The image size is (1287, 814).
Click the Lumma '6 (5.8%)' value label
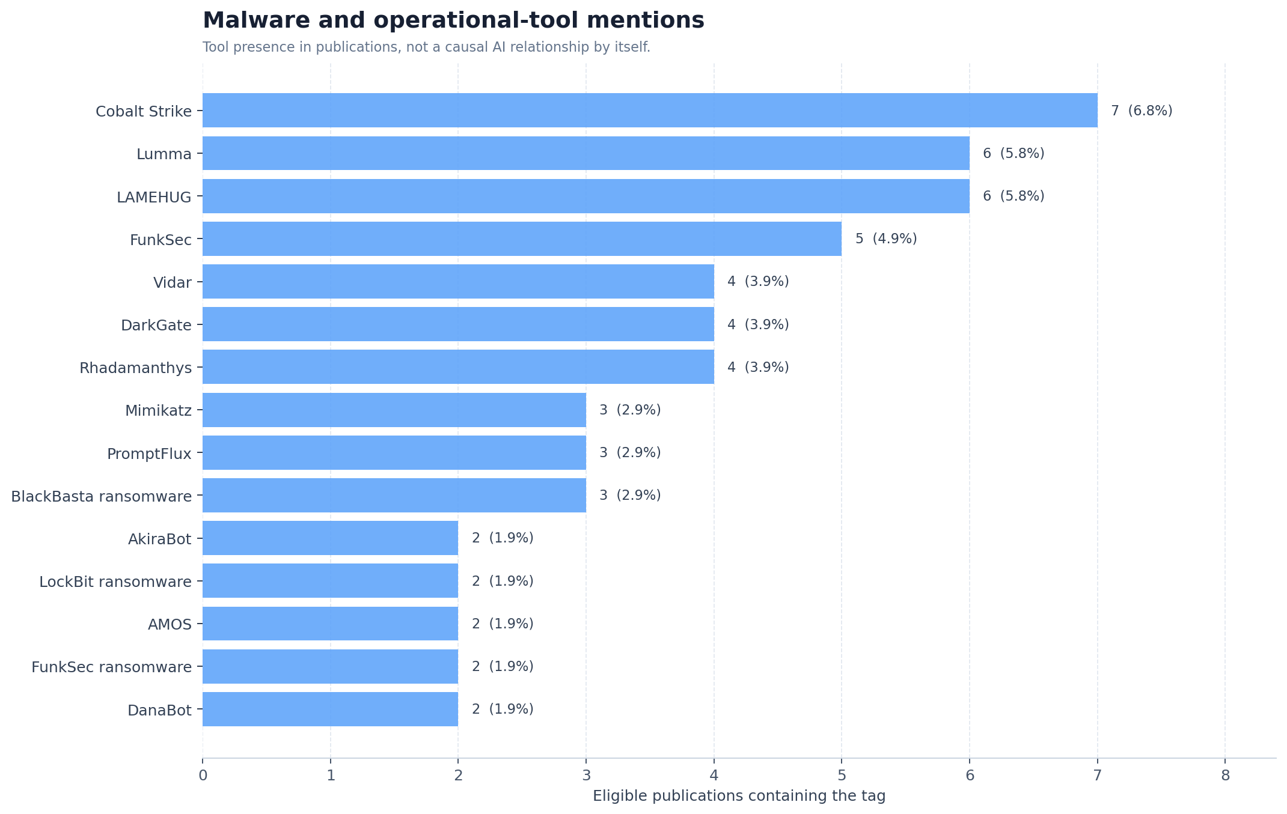point(1013,153)
